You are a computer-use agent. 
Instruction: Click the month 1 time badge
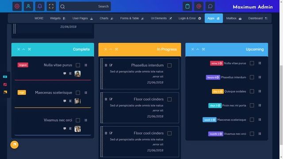coord(216,134)
